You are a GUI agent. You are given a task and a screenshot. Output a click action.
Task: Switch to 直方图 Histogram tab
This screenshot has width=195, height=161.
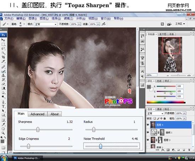[x=163, y=34]
